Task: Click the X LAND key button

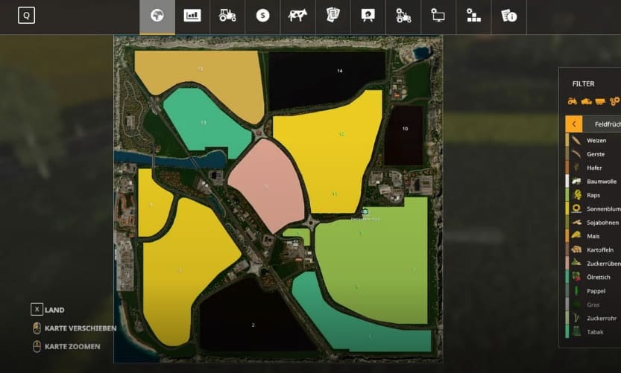Action: click(x=37, y=310)
